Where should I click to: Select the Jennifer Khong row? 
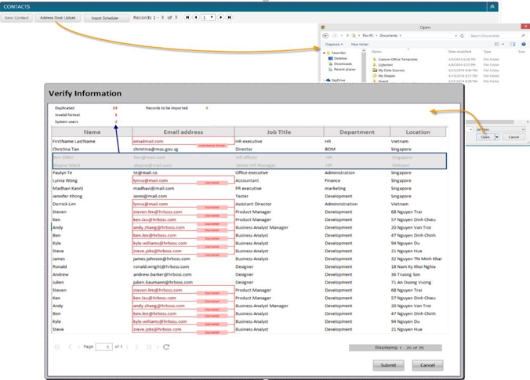click(249, 196)
